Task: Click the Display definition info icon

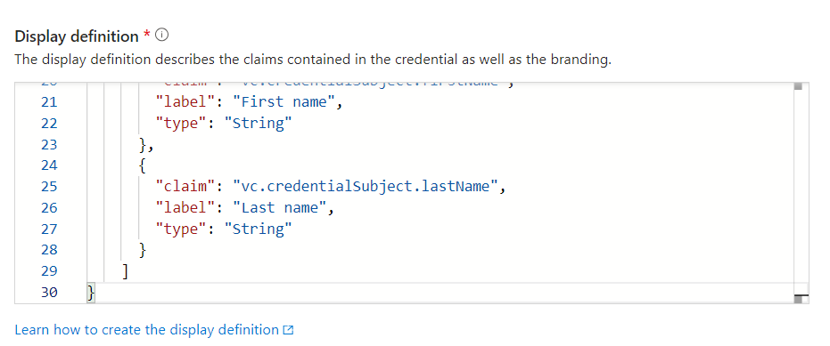Action: [x=162, y=36]
